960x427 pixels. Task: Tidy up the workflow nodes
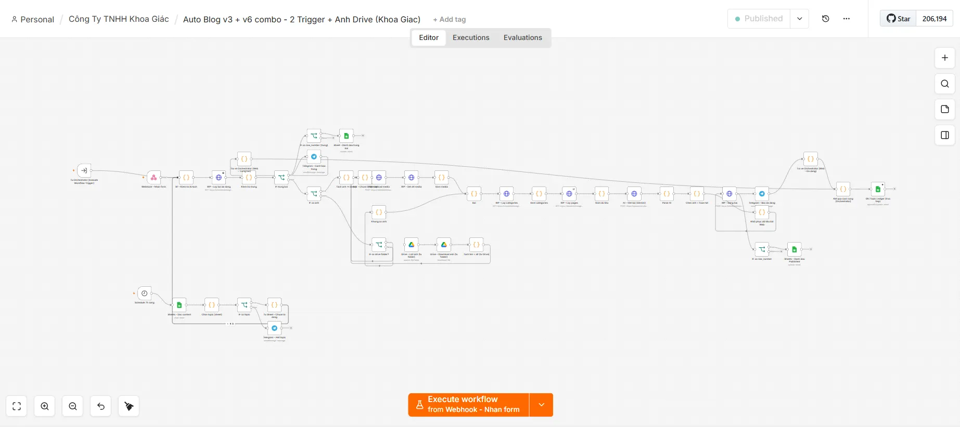pos(129,406)
